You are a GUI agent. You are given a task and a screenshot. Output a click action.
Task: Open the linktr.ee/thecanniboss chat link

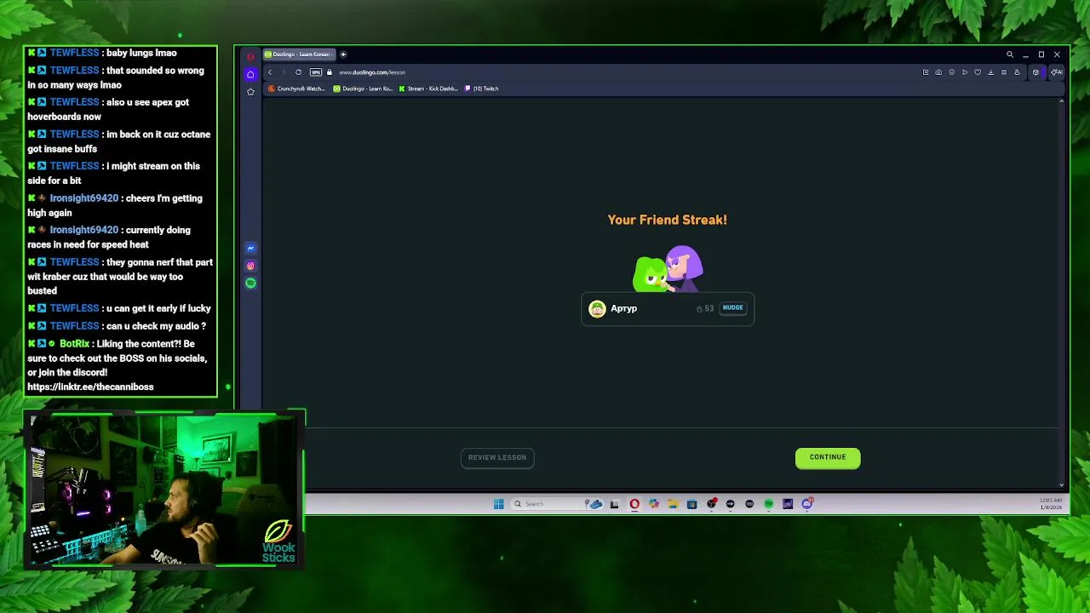point(90,387)
